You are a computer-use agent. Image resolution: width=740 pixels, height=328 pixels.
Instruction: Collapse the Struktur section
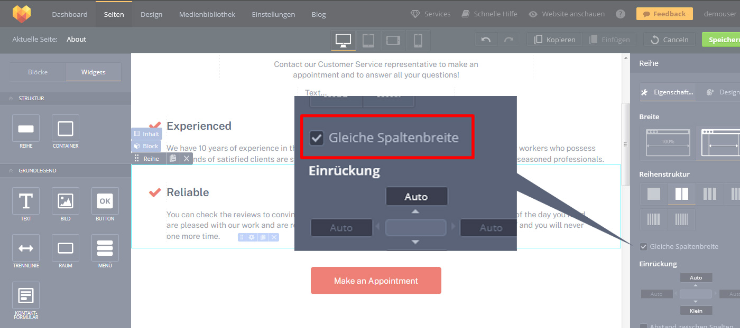[11, 99]
